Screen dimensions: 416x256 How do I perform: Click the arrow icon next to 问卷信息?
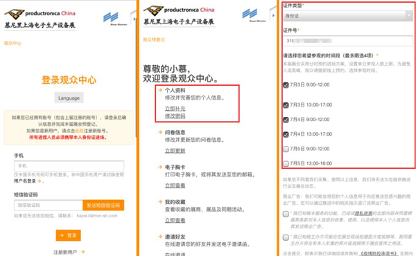click(160, 132)
